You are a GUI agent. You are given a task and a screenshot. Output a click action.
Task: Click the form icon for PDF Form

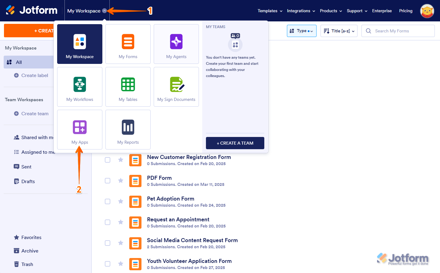(x=135, y=181)
